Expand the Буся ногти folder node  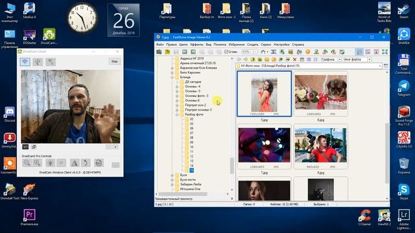(172, 180)
